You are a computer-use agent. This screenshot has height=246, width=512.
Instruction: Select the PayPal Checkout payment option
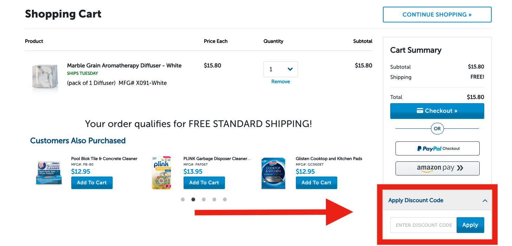pyautogui.click(x=437, y=148)
